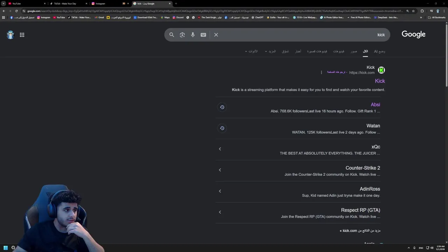The width and height of the screenshot is (448, 252).
Task: Open the xQc sitelink
Action: click(376, 147)
